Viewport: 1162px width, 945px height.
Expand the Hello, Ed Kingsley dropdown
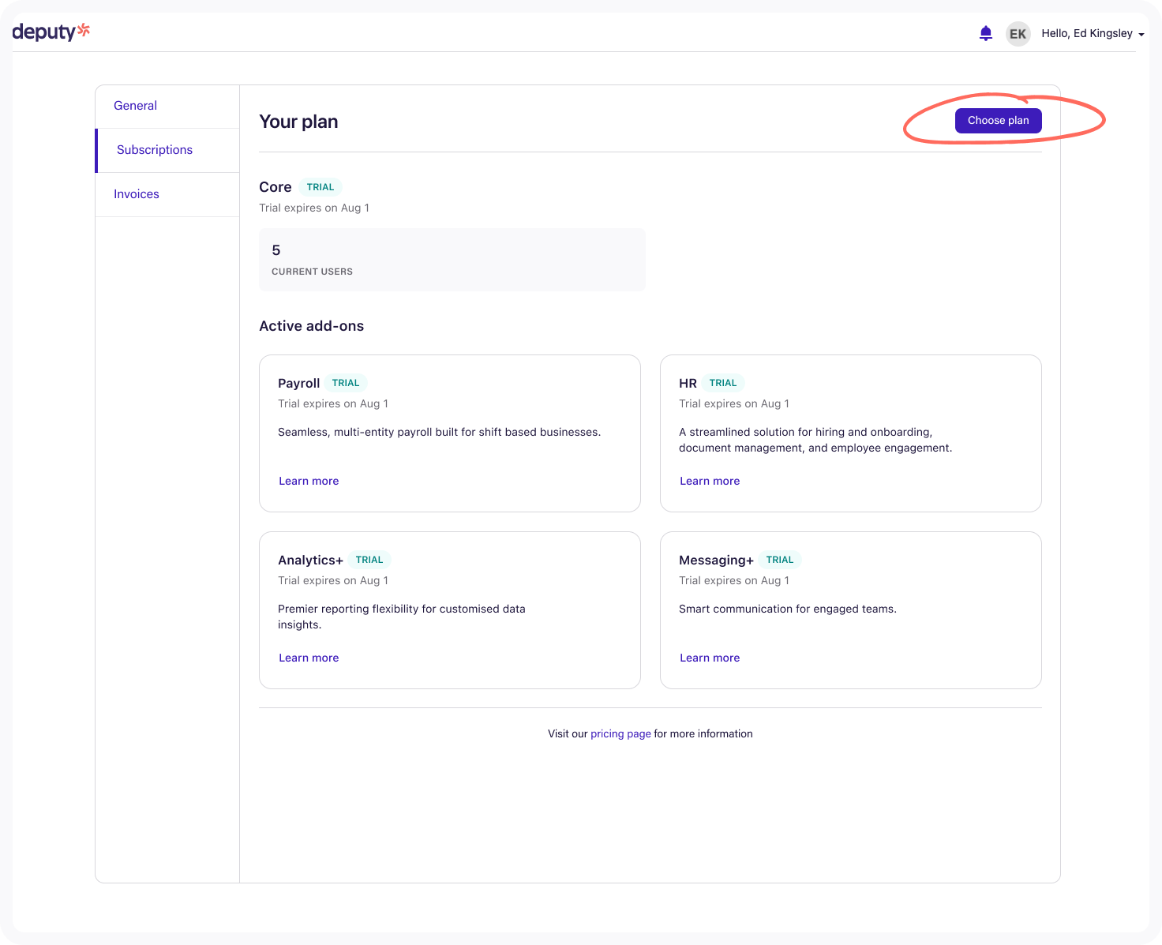(x=1093, y=33)
